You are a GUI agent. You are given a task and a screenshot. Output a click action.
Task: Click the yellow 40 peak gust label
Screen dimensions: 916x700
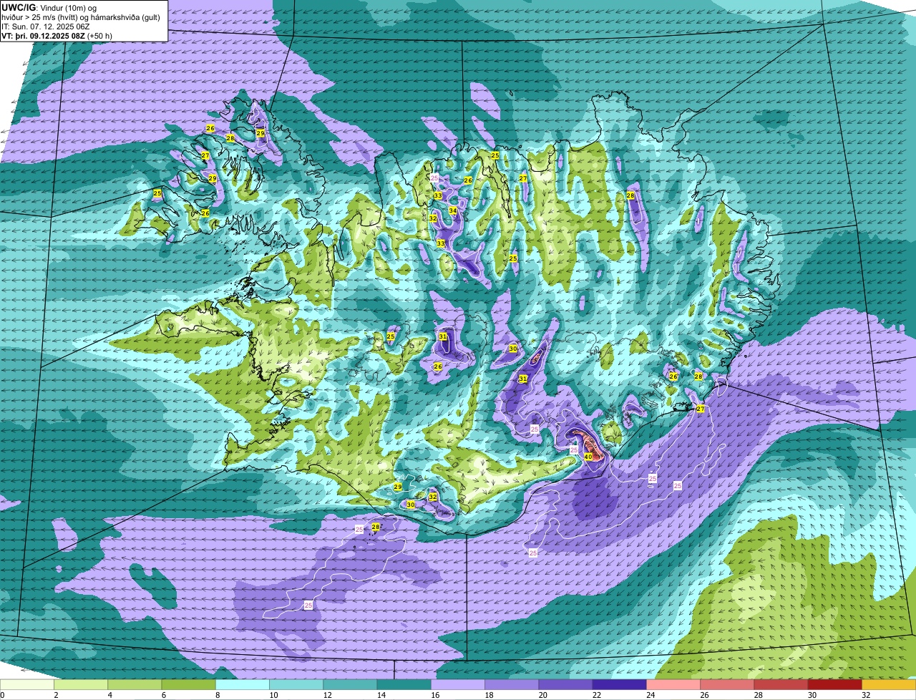pyautogui.click(x=588, y=456)
